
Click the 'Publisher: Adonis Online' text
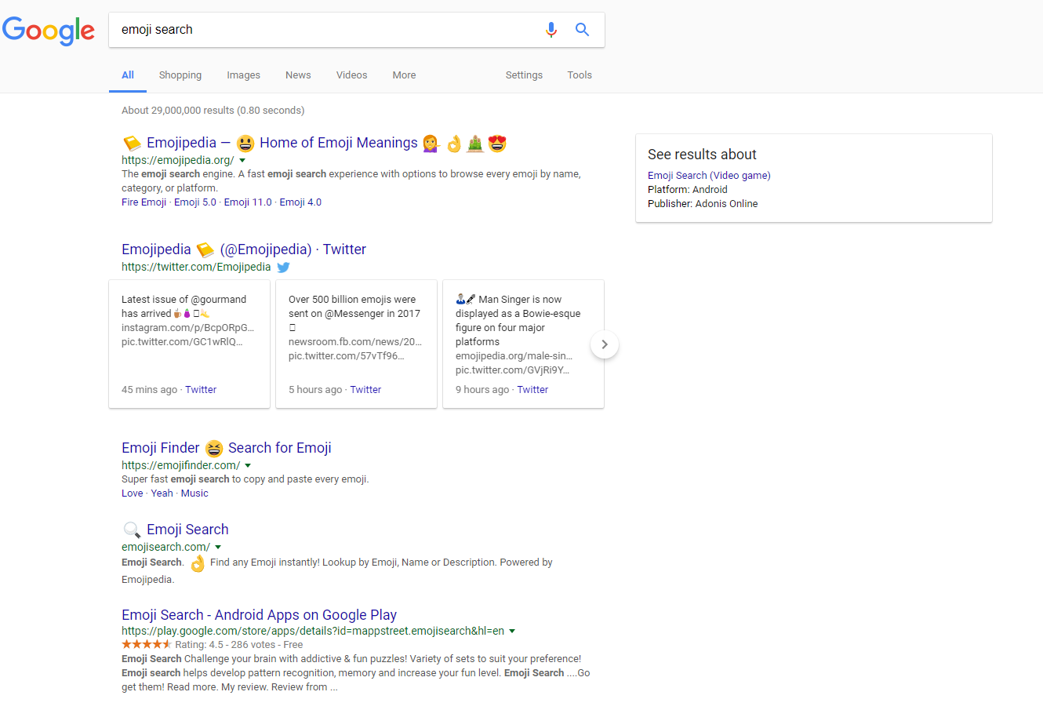pos(703,204)
